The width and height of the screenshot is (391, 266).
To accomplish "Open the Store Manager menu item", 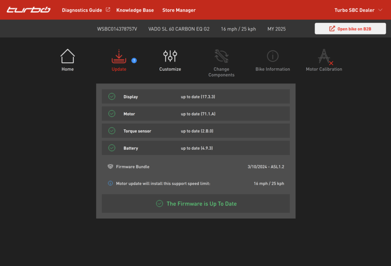I will point(179,10).
